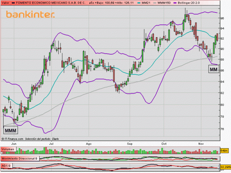Click the IT-Finance.com copyright text
Screen dimensions: 231x173
tap(12, 139)
